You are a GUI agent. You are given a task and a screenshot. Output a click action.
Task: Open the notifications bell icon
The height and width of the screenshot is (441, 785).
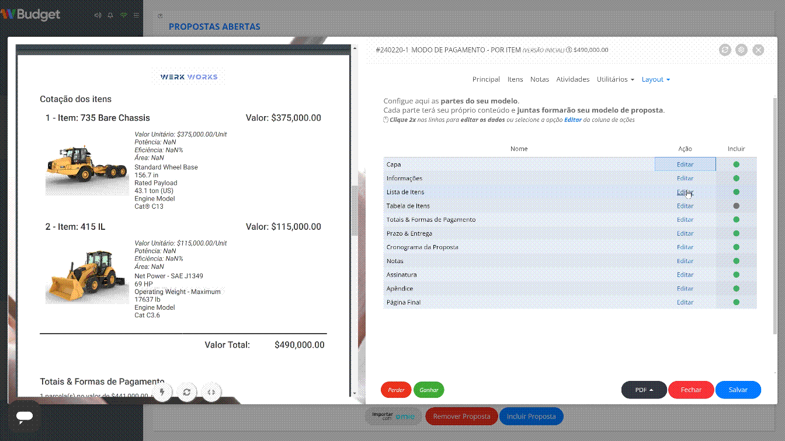point(110,15)
